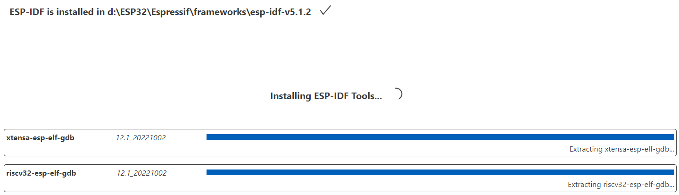
Task: Select the riscv32-esp-elf-gdb tool name
Action: pyautogui.click(x=41, y=173)
